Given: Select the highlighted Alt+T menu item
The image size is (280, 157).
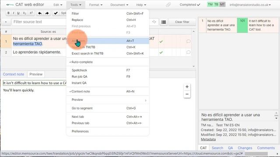Looking at the screenshot, I should pyautogui.click(x=108, y=41).
